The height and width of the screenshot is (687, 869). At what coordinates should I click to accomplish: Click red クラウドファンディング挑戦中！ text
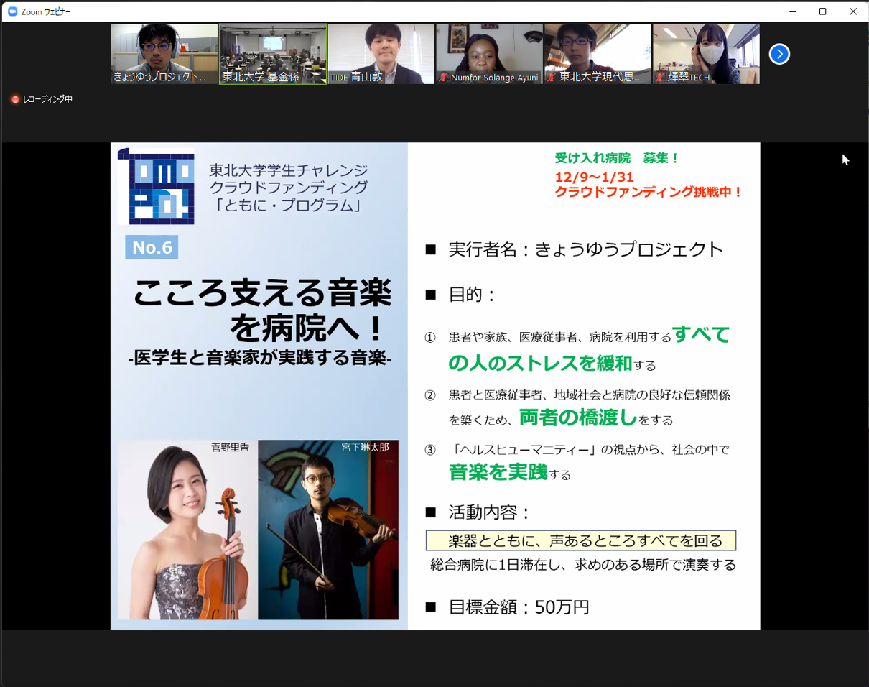click(649, 193)
